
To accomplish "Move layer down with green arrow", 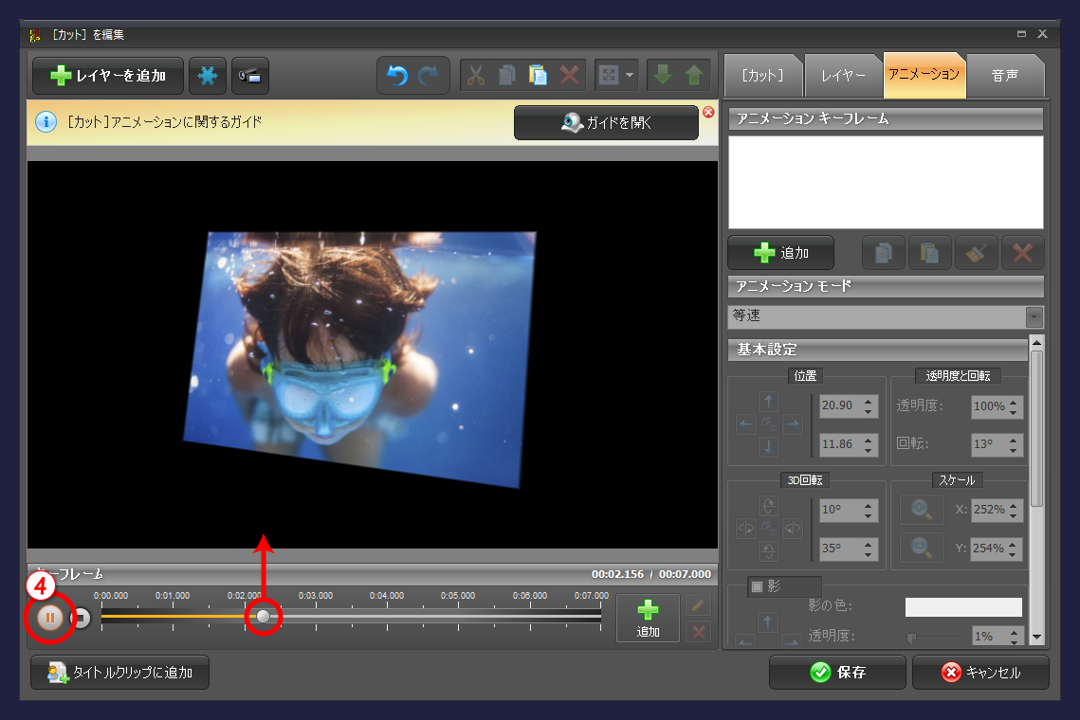I will [x=663, y=76].
